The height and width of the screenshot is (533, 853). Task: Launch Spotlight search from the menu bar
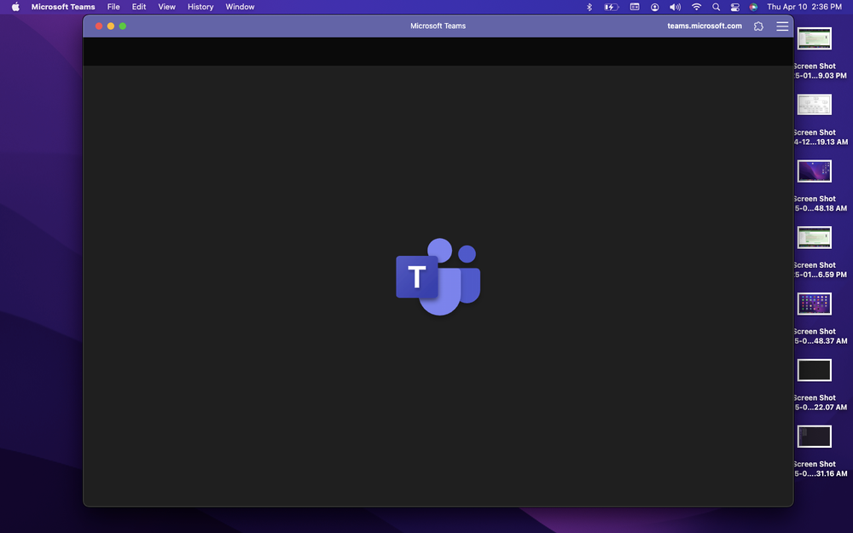[717, 7]
